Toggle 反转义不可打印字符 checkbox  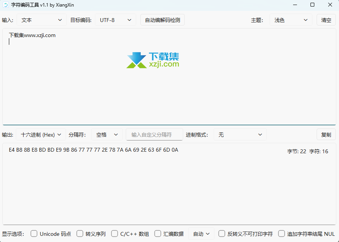click(x=222, y=234)
